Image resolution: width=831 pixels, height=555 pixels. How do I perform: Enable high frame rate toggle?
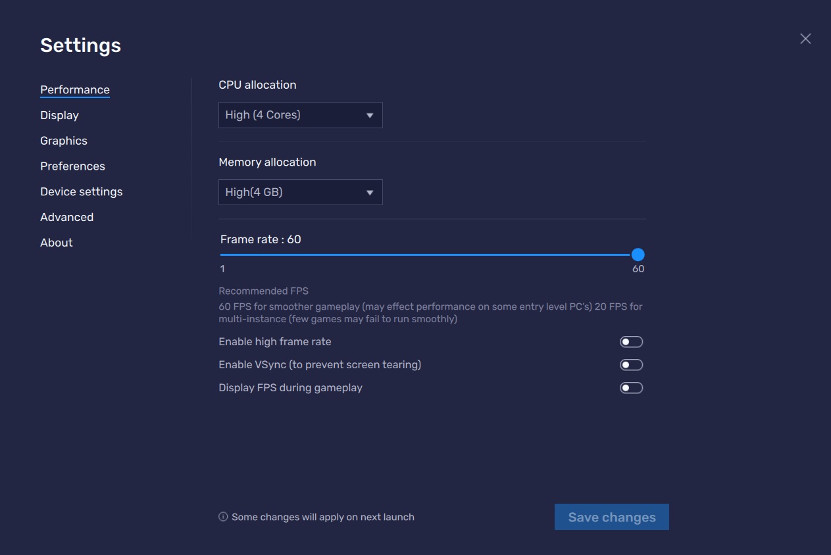[632, 342]
